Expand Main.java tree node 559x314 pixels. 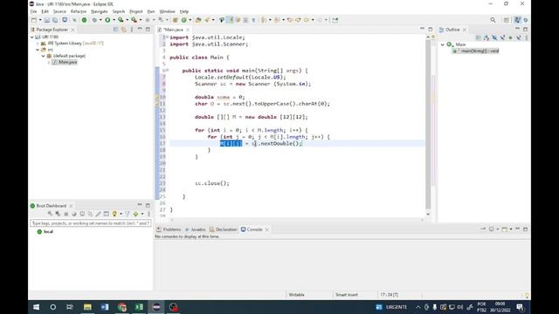click(49, 62)
